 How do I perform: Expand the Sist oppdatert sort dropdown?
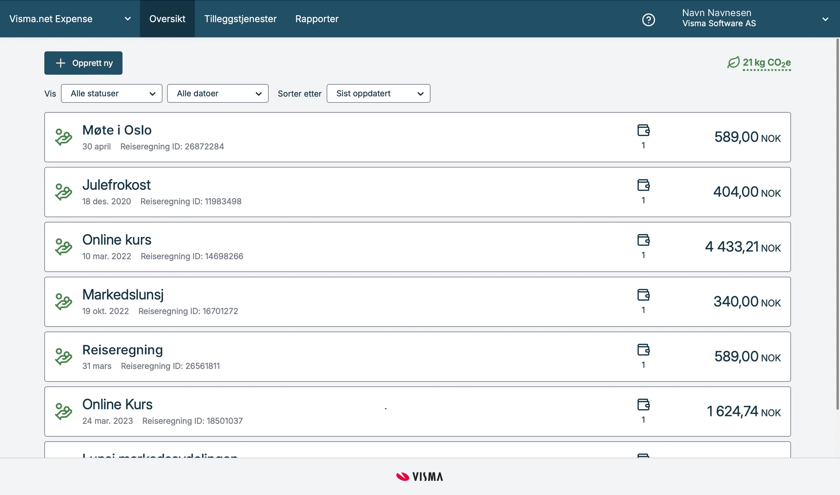[x=378, y=93]
